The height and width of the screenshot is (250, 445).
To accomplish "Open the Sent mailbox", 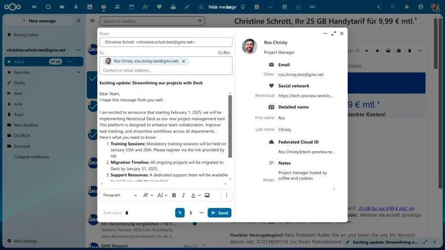I will click(18, 93).
